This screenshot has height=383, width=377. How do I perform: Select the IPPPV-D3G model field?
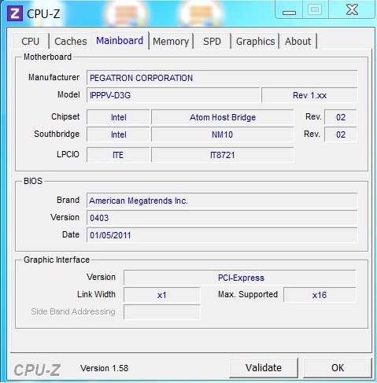(x=173, y=95)
